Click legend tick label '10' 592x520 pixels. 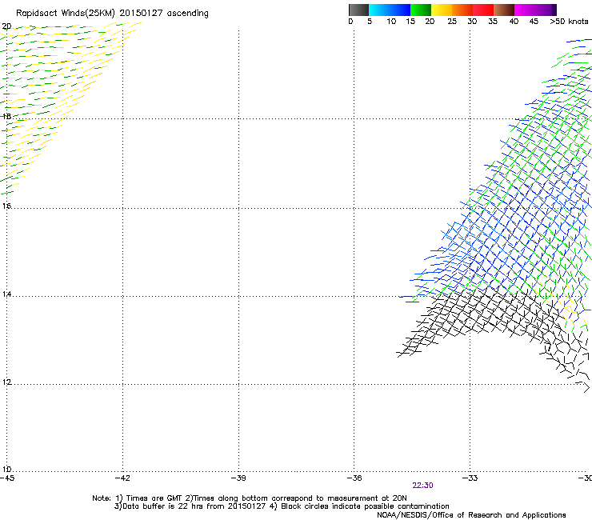391,22
